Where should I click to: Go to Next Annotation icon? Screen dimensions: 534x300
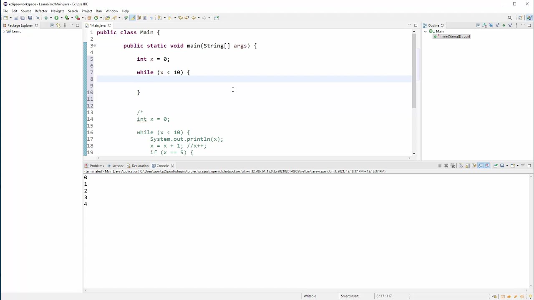coord(159,17)
